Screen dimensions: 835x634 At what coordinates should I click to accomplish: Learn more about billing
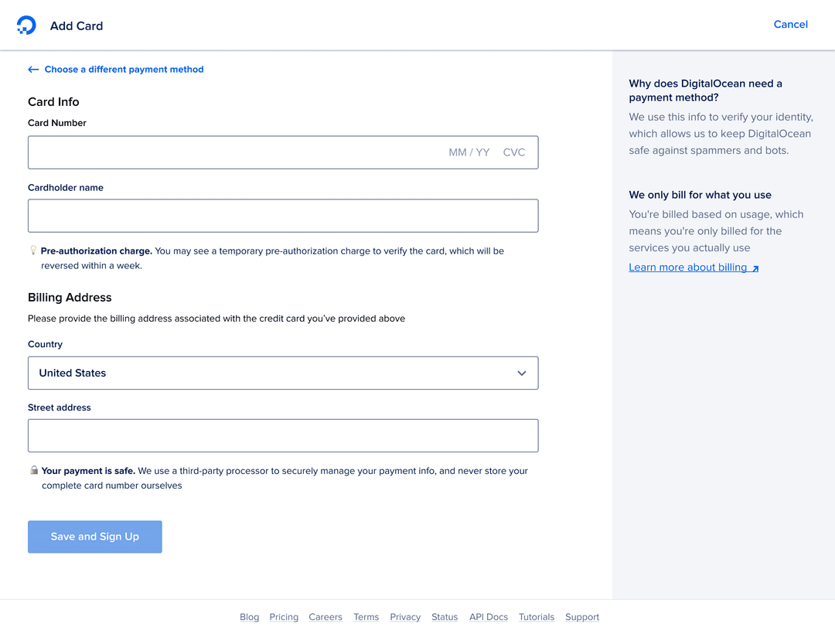687,267
